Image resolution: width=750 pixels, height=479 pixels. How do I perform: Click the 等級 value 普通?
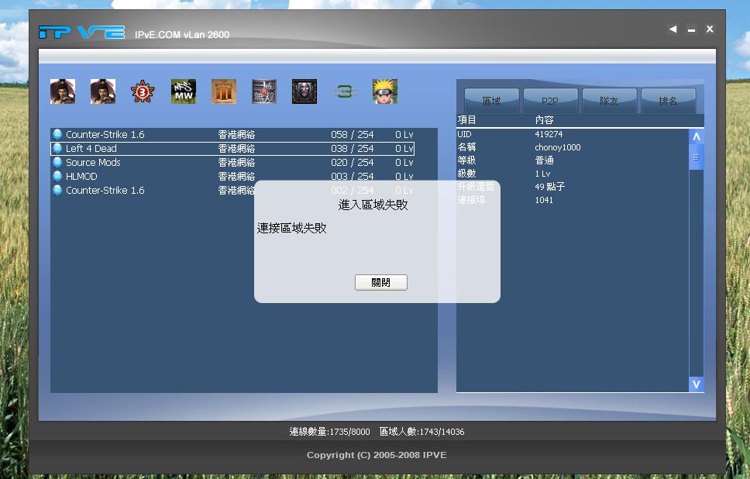pos(545,160)
